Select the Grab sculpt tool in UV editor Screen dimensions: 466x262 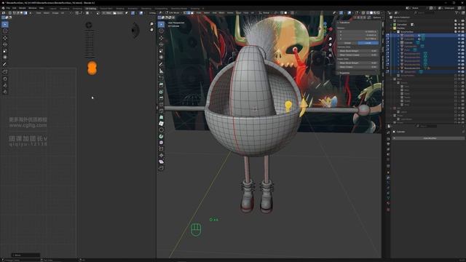tap(5, 79)
